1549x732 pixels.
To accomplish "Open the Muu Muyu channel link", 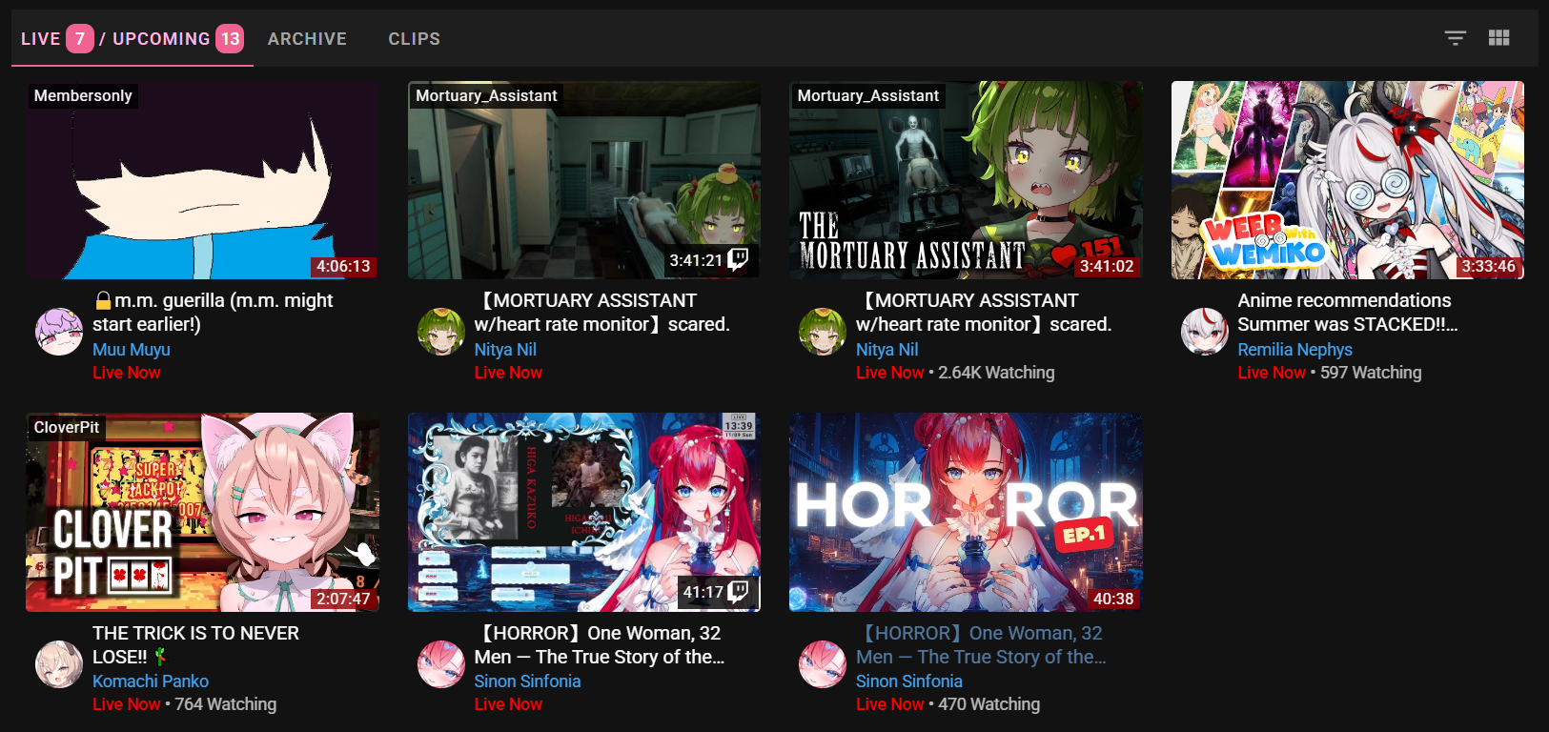I will (x=132, y=350).
